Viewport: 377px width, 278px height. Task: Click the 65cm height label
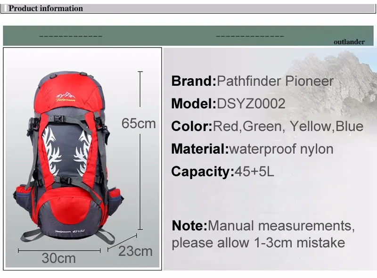139,123
